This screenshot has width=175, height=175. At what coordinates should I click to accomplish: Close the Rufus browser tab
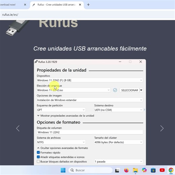point(80,5)
